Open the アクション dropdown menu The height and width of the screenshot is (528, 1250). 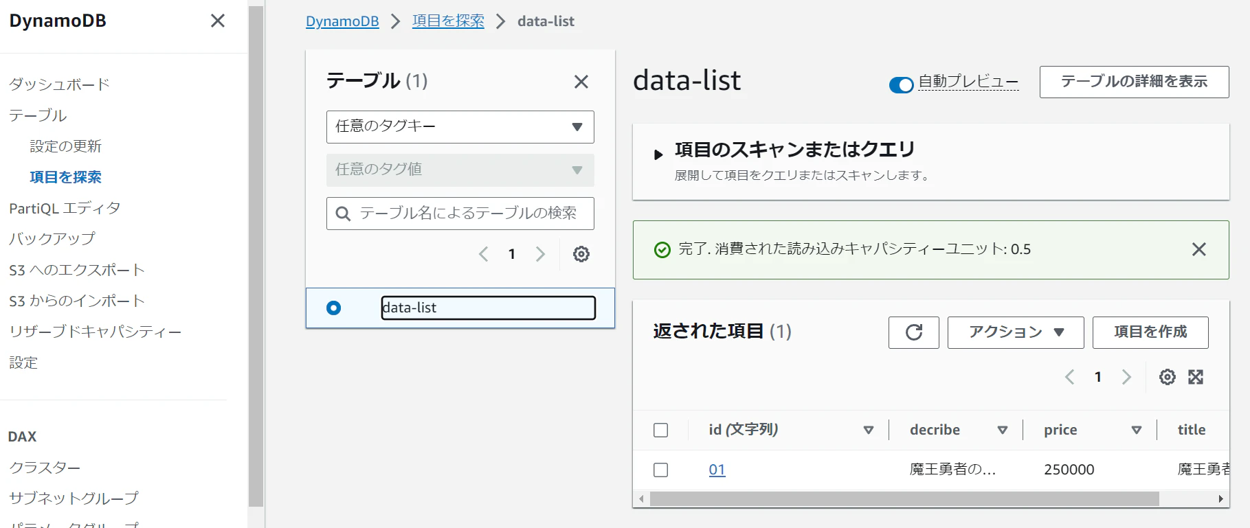[x=1016, y=332]
